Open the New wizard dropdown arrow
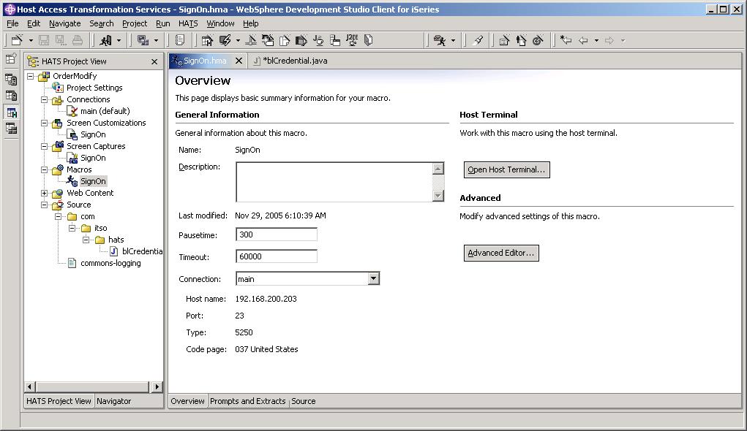The height and width of the screenshot is (431, 747). point(31,40)
